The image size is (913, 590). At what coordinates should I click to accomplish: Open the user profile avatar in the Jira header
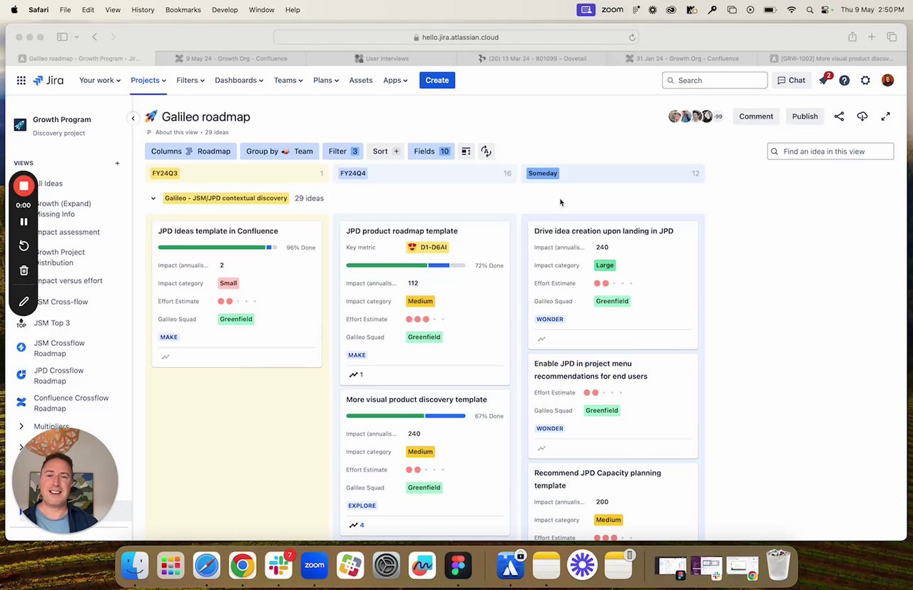887,81
